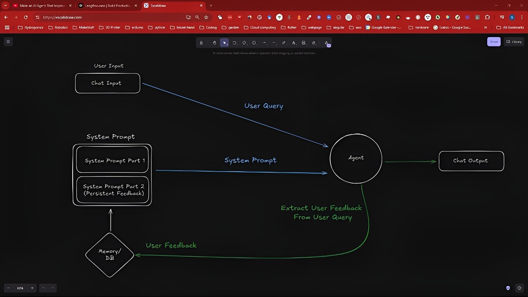Screen dimensions: 528x297
Task: Select the Rectangle shape tool
Action: [234, 43]
